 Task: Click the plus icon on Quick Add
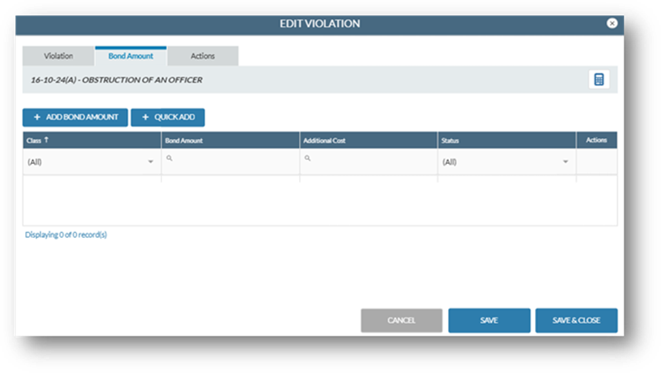(x=146, y=117)
